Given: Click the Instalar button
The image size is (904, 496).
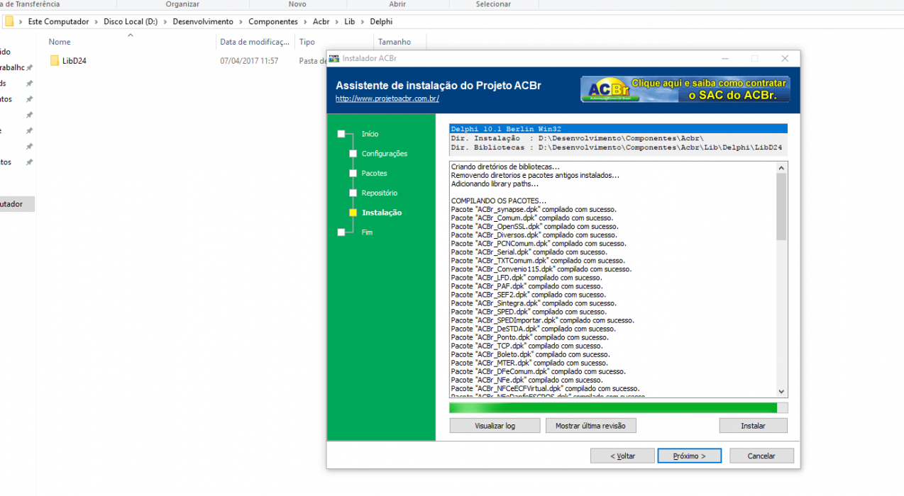Looking at the screenshot, I should tap(753, 426).
